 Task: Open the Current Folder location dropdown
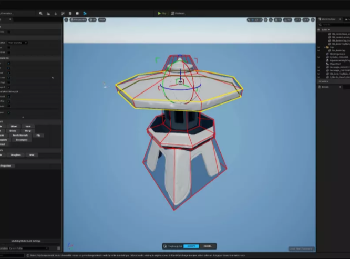pyautogui.click(x=28, y=248)
